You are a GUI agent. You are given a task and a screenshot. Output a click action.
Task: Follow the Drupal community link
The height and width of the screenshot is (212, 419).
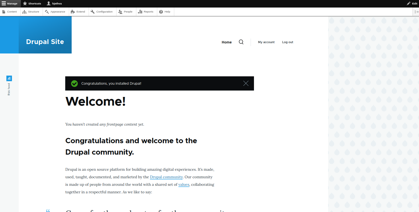pos(166,177)
